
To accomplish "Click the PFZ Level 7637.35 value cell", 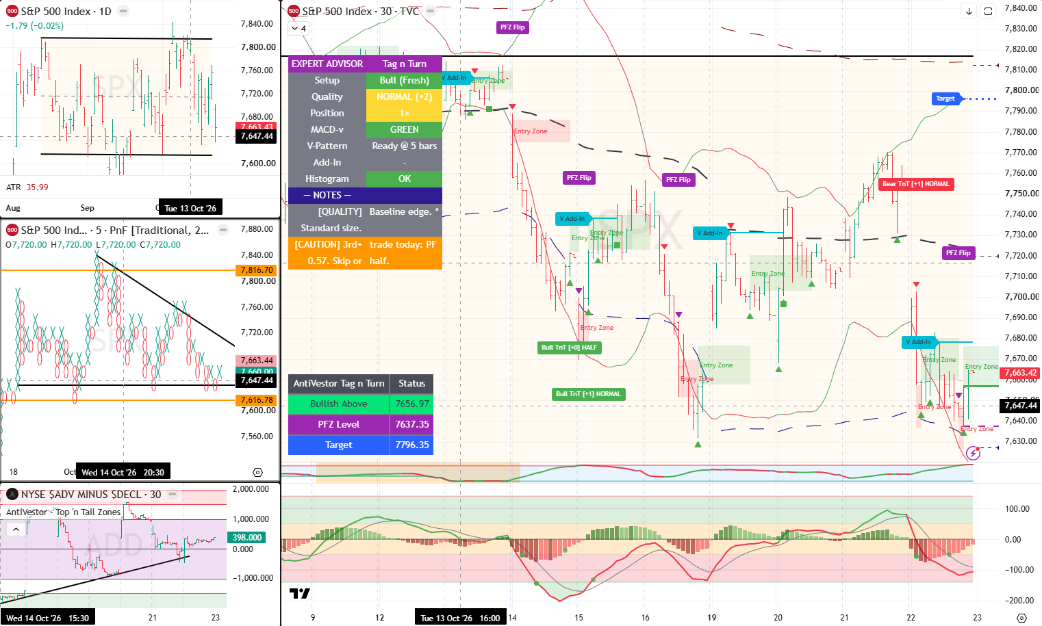I will 412,424.
